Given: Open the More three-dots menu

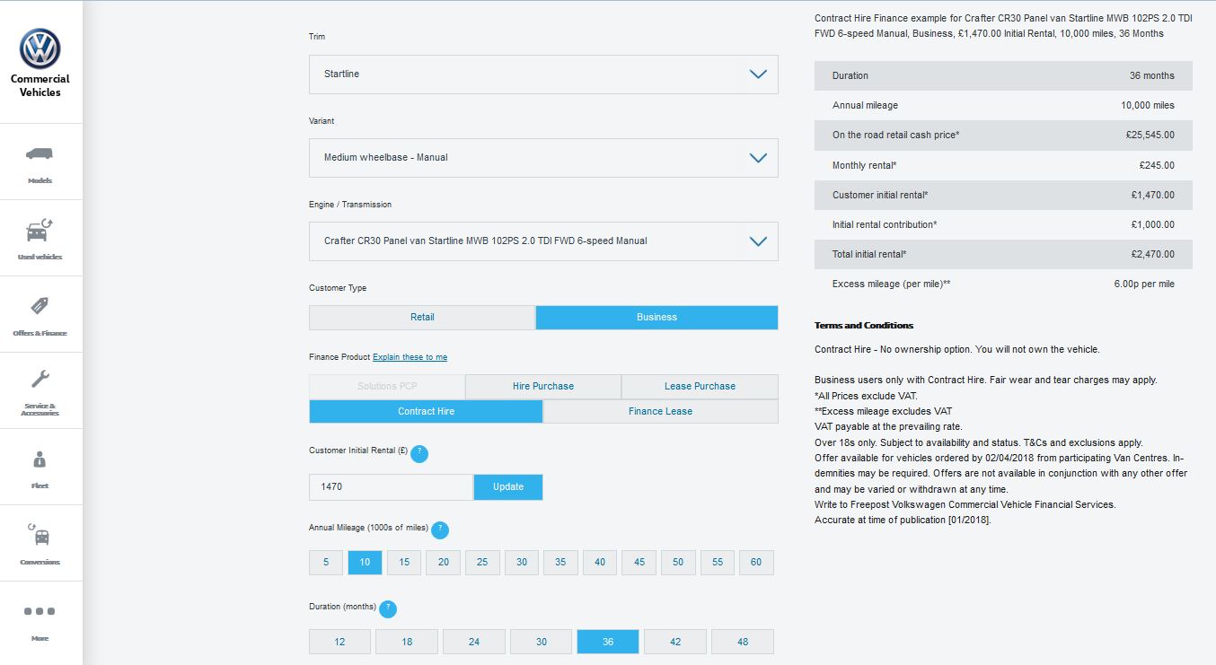Looking at the screenshot, I should coord(40,611).
